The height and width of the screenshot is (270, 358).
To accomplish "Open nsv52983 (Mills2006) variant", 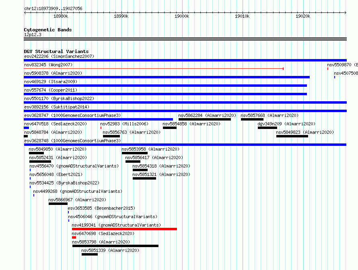I will coord(124,124).
